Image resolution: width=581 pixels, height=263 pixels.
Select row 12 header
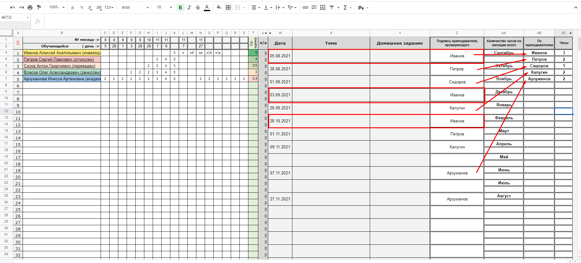click(6, 111)
